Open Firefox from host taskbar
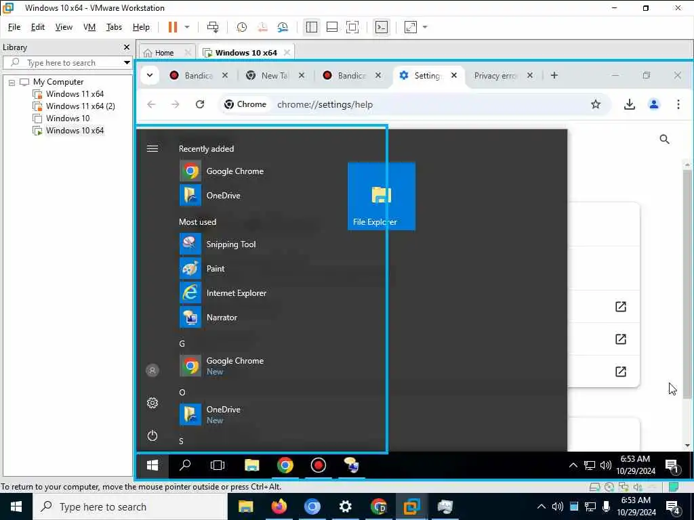 tap(279, 506)
